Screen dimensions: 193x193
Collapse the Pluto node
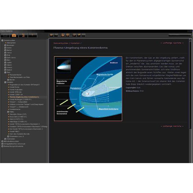(x=5, y=72)
